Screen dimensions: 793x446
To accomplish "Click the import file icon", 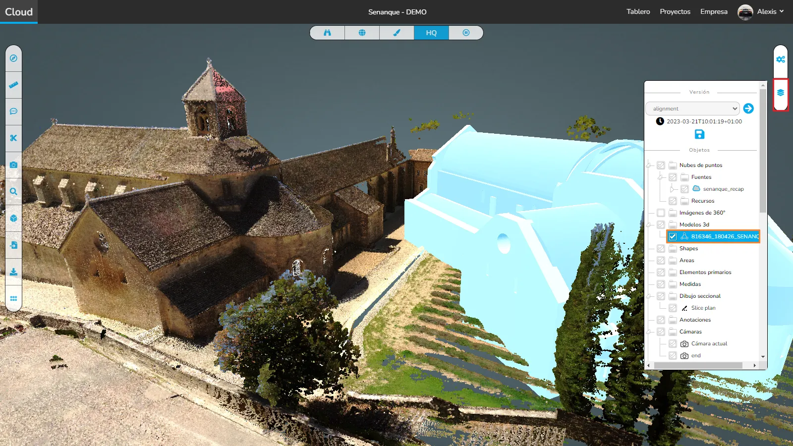I will 13,245.
